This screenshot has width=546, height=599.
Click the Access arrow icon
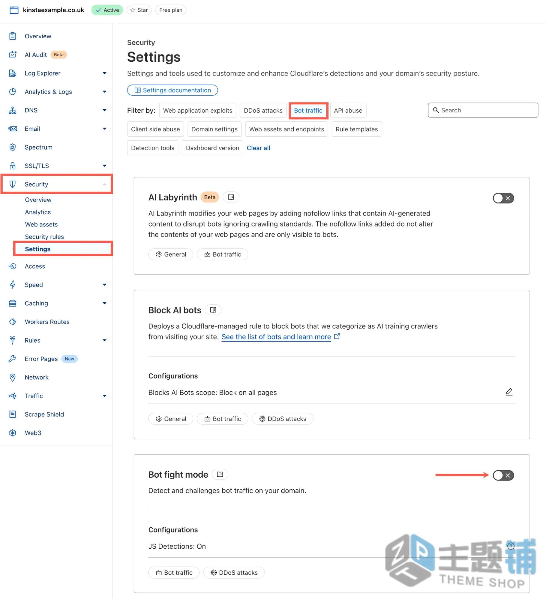click(x=13, y=266)
